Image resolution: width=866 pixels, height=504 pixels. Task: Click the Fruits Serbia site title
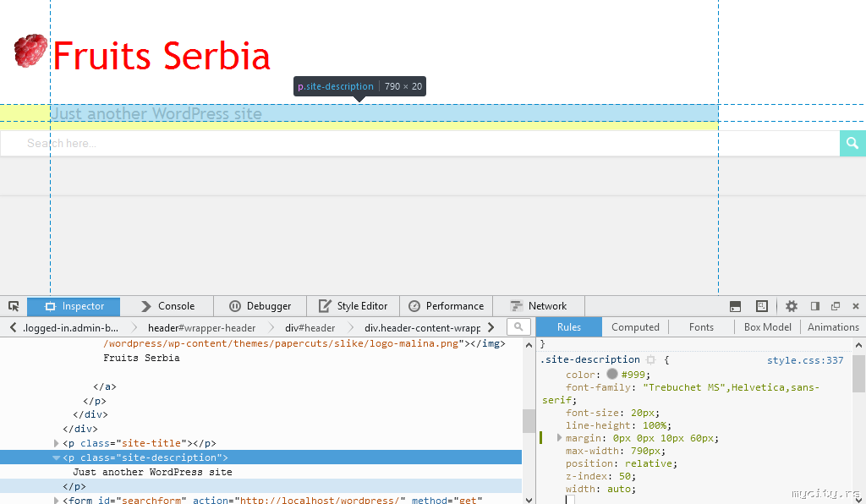tap(162, 56)
